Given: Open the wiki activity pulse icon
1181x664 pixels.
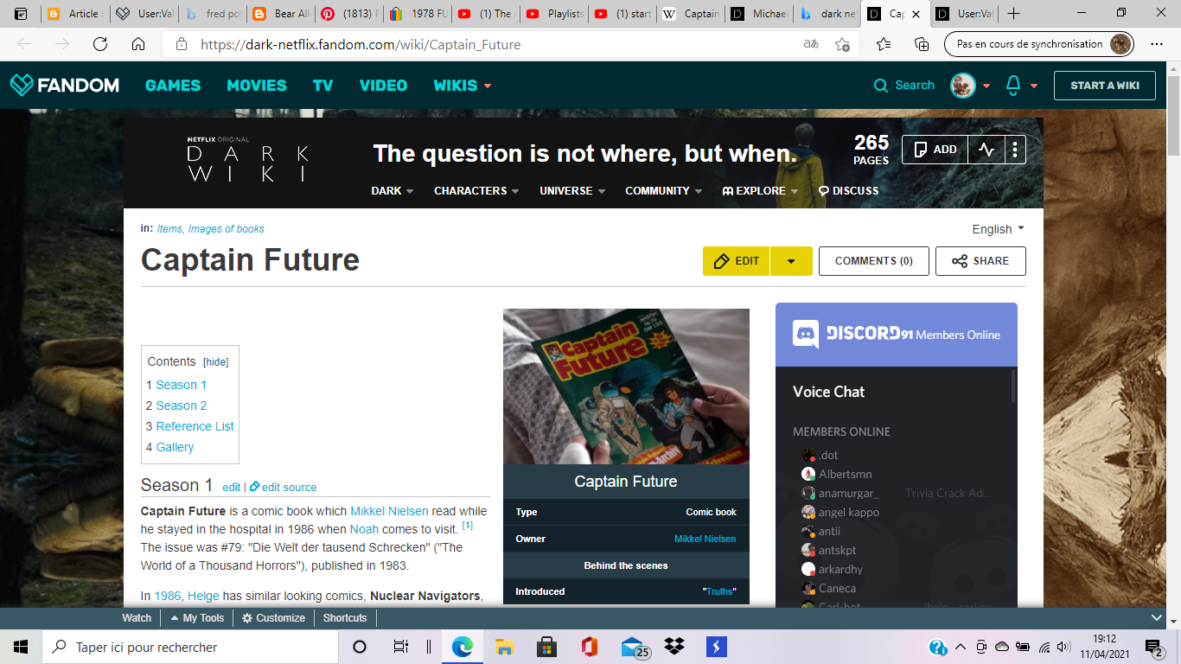Looking at the screenshot, I should click(x=986, y=150).
